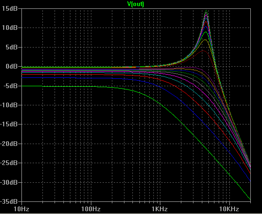Select the 5dB axis tick label
The height and width of the screenshot is (214, 262).
point(12,47)
